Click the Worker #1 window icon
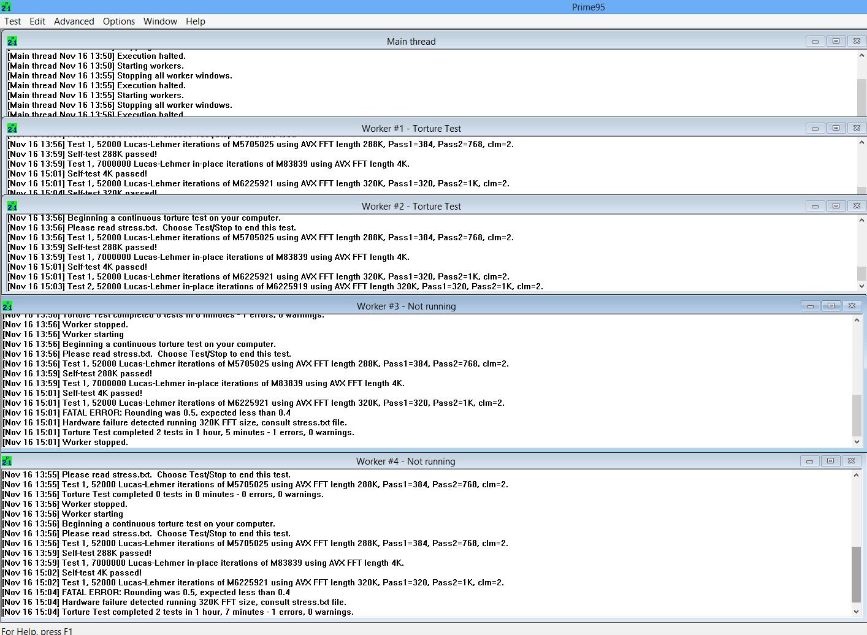The height and width of the screenshot is (635, 867). 12,128
